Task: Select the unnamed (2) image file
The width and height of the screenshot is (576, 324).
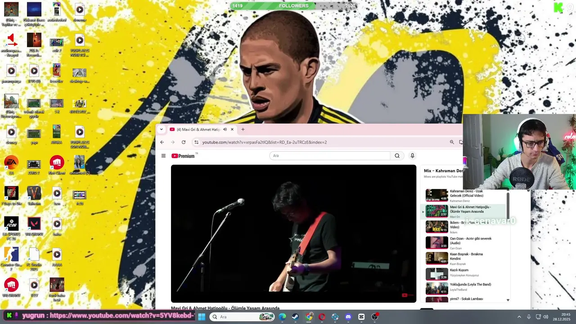Action: (79, 165)
